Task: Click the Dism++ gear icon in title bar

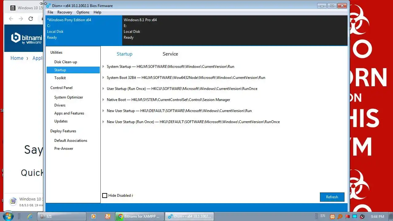Action: [48, 6]
